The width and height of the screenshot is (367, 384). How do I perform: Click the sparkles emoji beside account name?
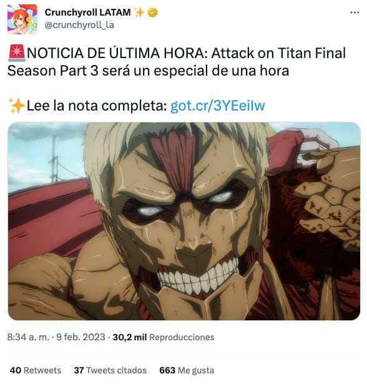(139, 12)
